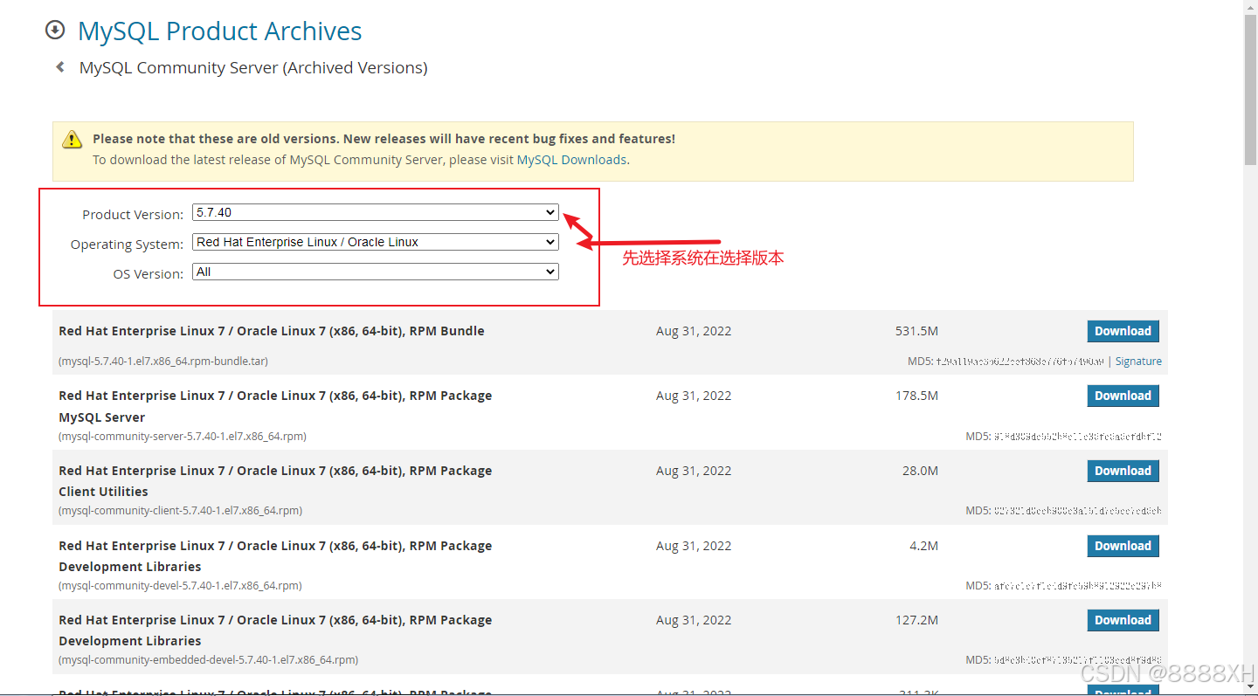Select filename mysql-community-client-5.7.40-1.el7.x86_64.rpm
This screenshot has height=696, width=1258.
[180, 511]
